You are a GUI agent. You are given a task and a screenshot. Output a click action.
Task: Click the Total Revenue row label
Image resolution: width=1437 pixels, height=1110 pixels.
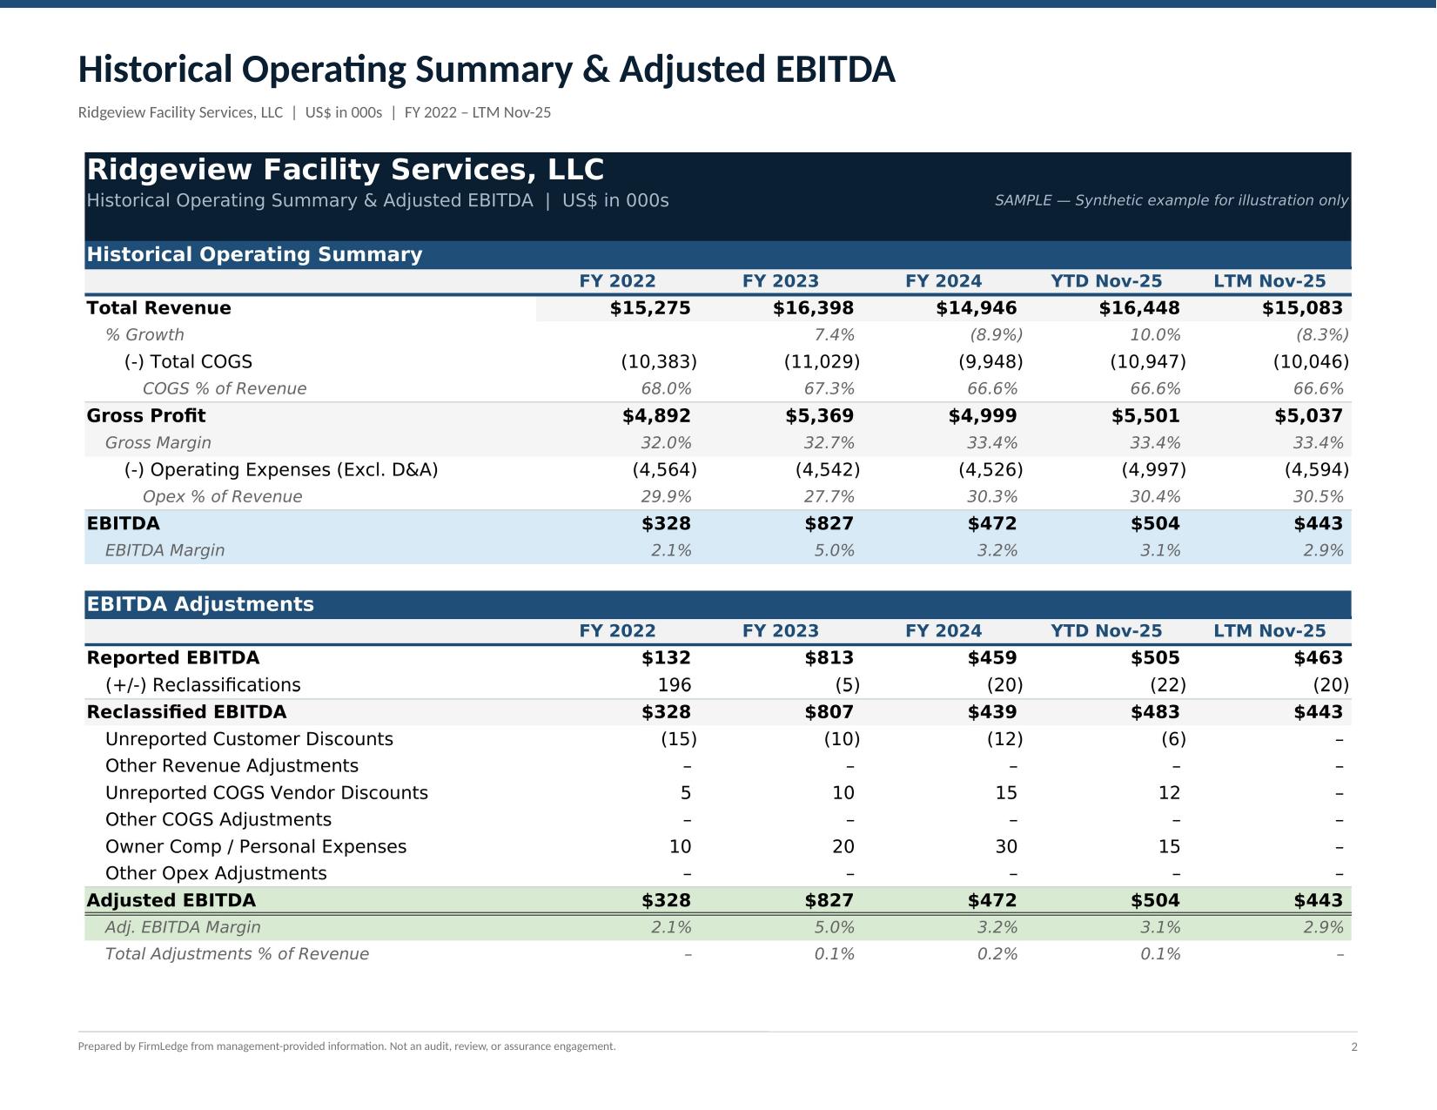158,308
